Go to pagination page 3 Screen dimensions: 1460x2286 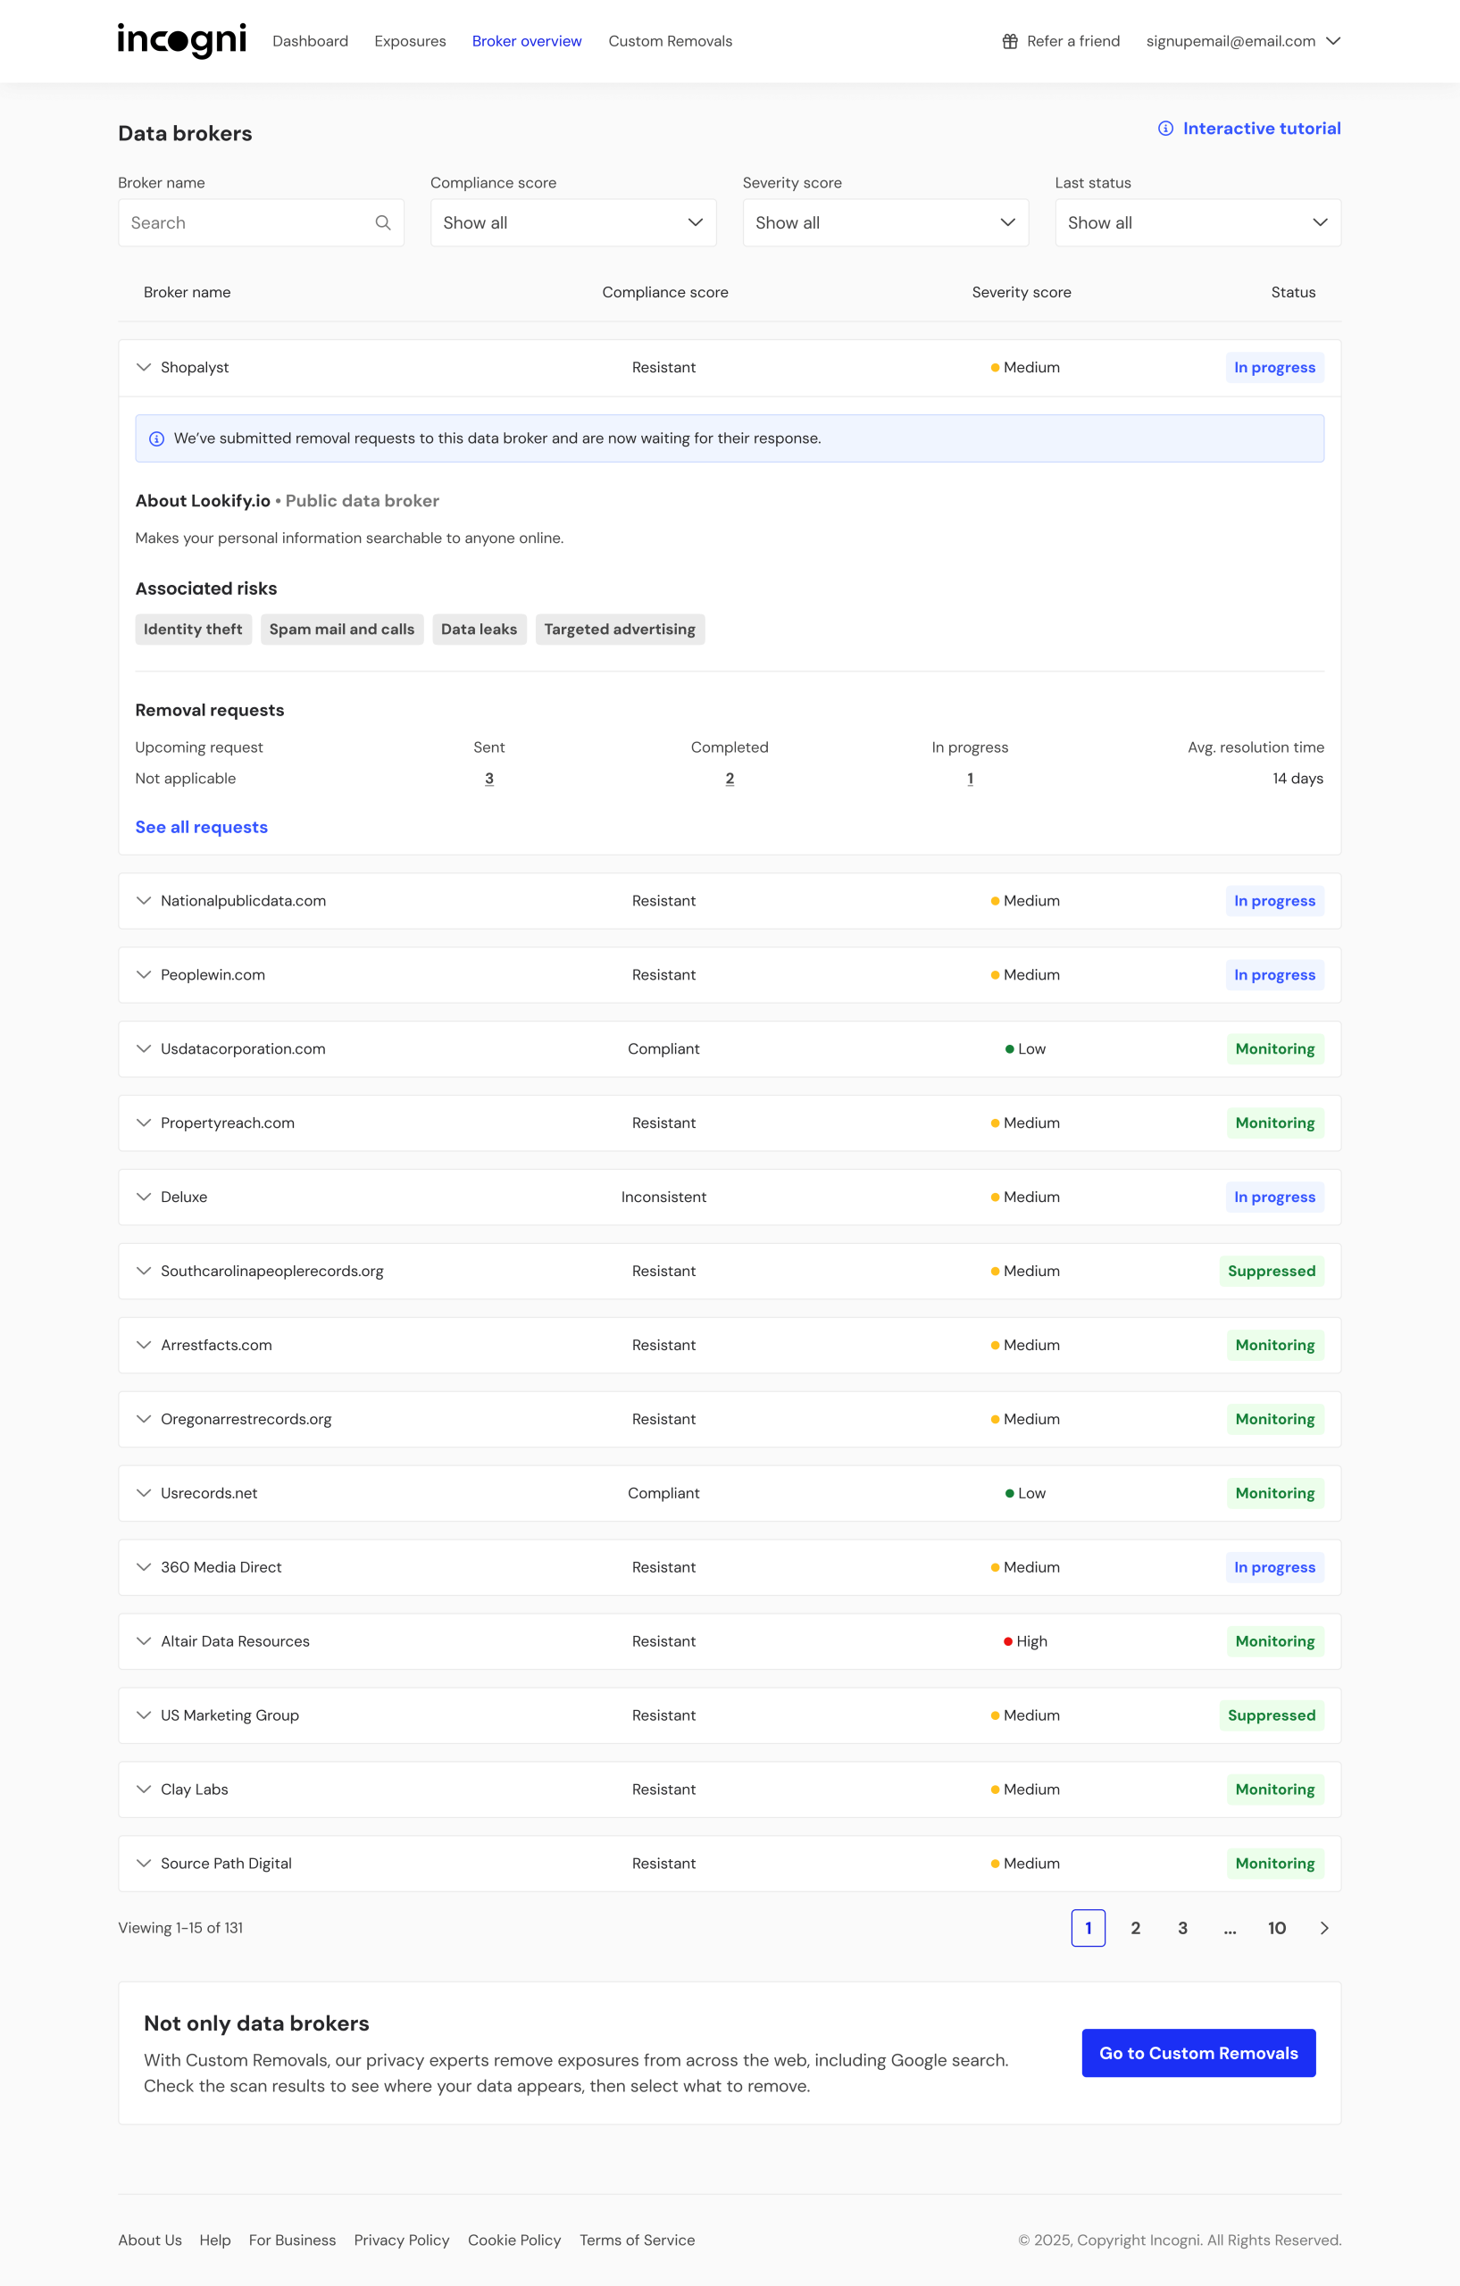pos(1183,1928)
